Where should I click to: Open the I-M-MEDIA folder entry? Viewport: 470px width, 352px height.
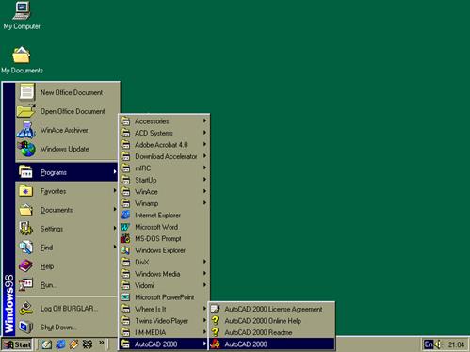point(164,332)
